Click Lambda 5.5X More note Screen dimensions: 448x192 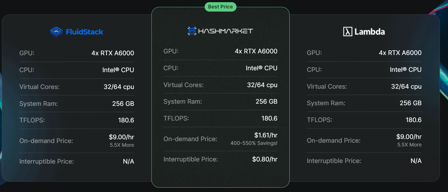pyautogui.click(x=410, y=145)
